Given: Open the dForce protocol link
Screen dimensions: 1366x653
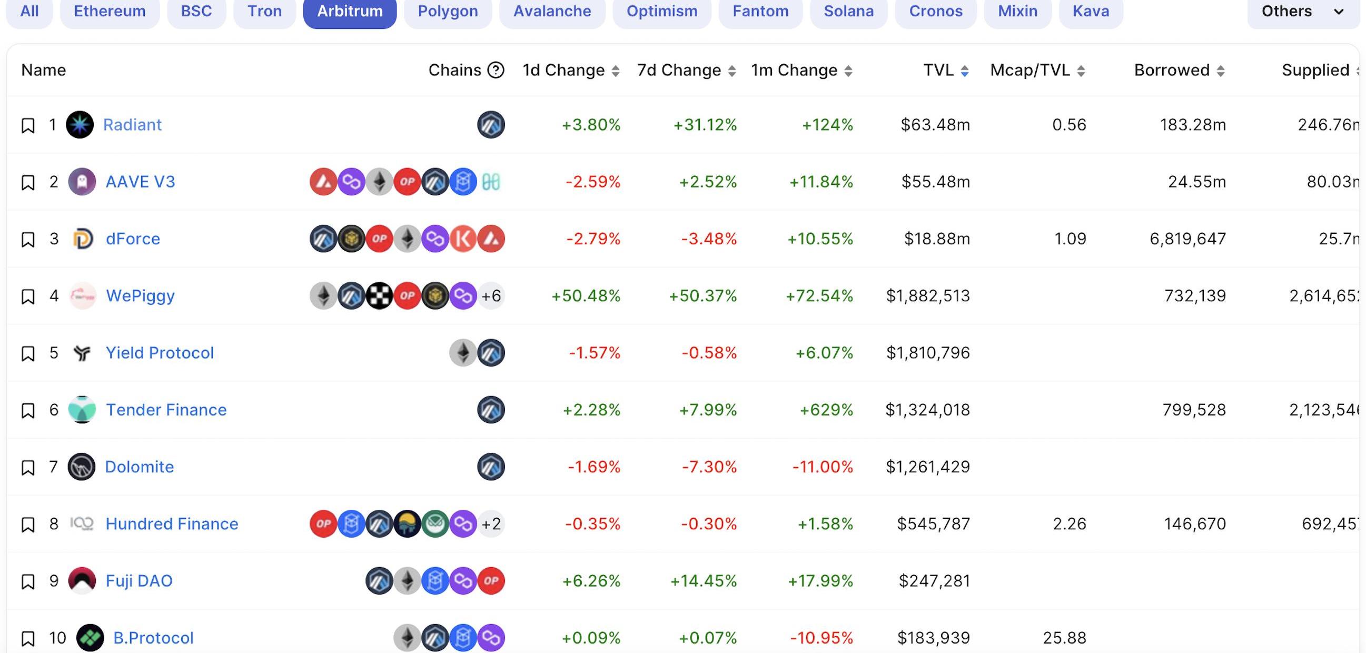Looking at the screenshot, I should [133, 239].
